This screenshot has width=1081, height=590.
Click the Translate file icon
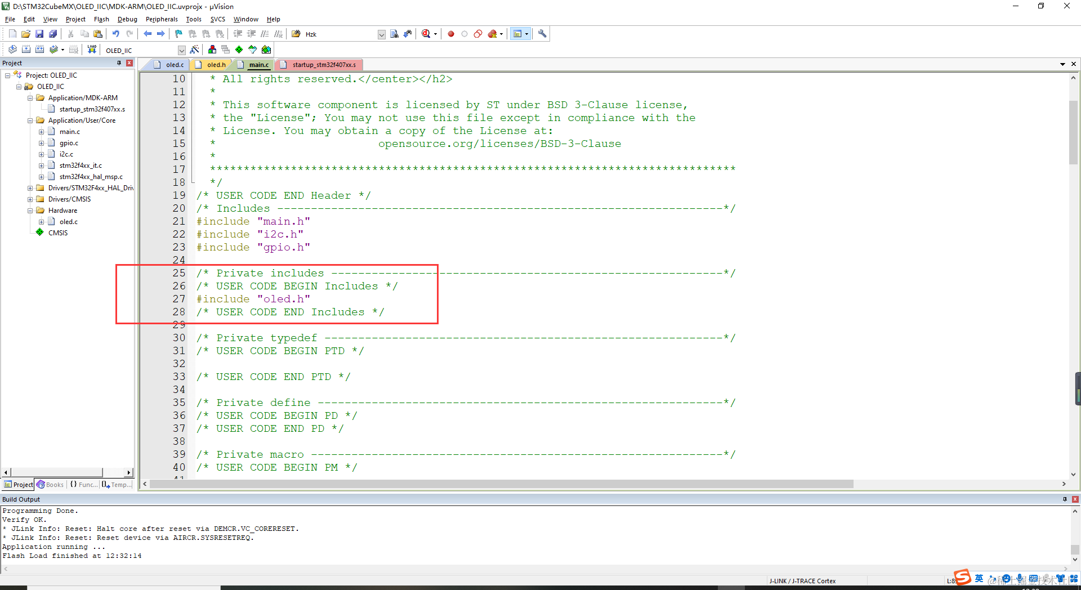12,50
